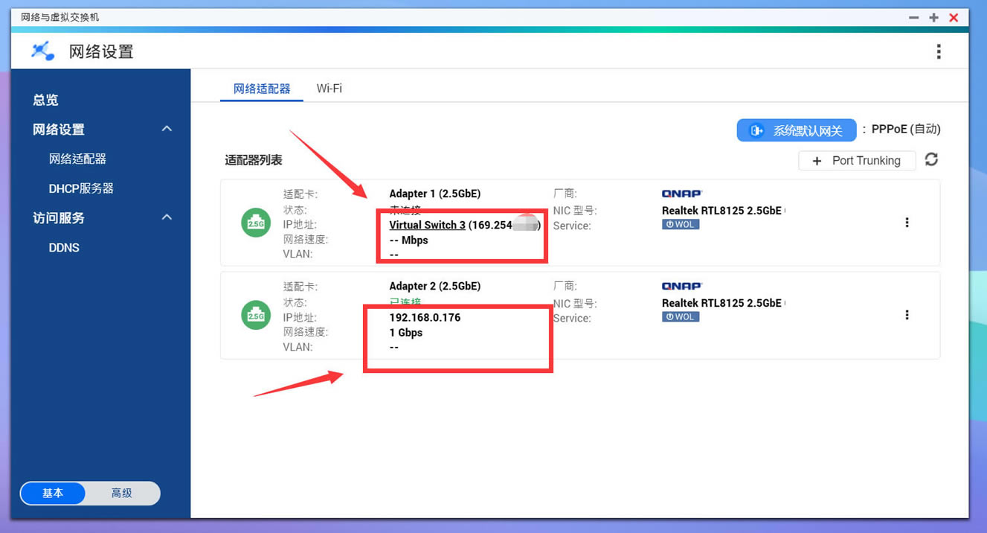Open DDNS in the sidebar
Screen dimensions: 987x533
(64, 247)
